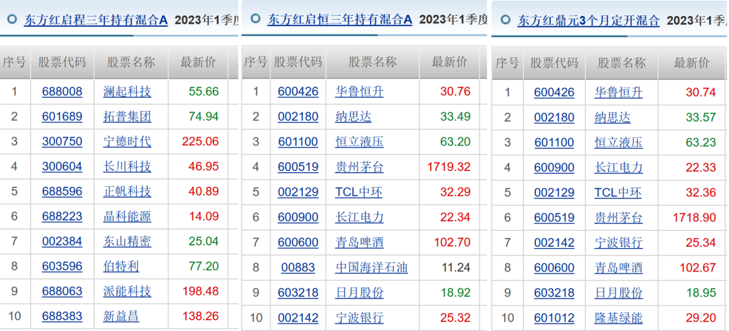Select the price 11.24 for 中国海洋石油
The height and width of the screenshot is (331, 729).
click(455, 268)
